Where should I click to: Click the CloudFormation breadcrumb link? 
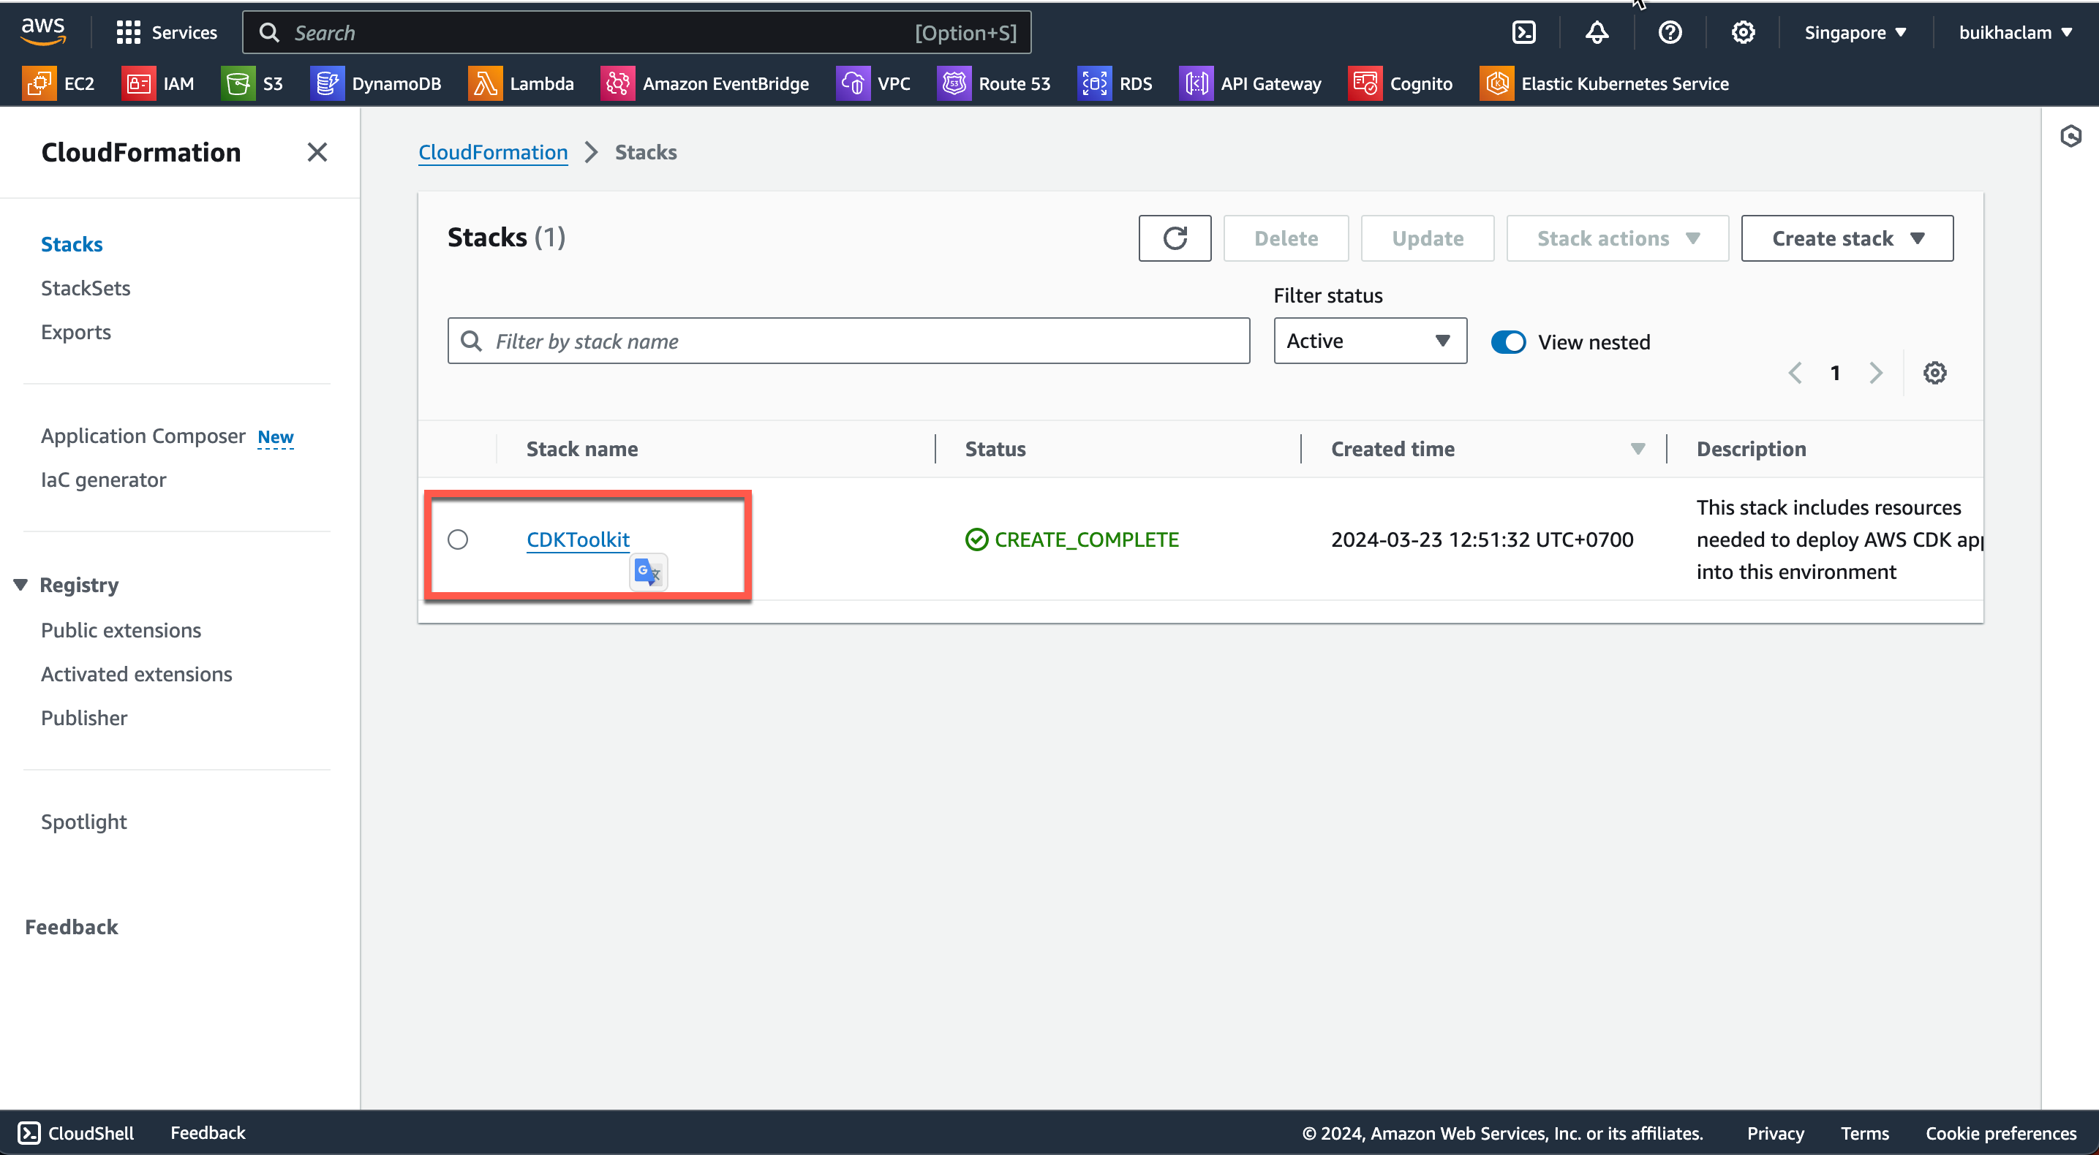tap(493, 152)
